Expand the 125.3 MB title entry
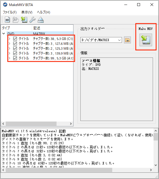 pos(9,49)
